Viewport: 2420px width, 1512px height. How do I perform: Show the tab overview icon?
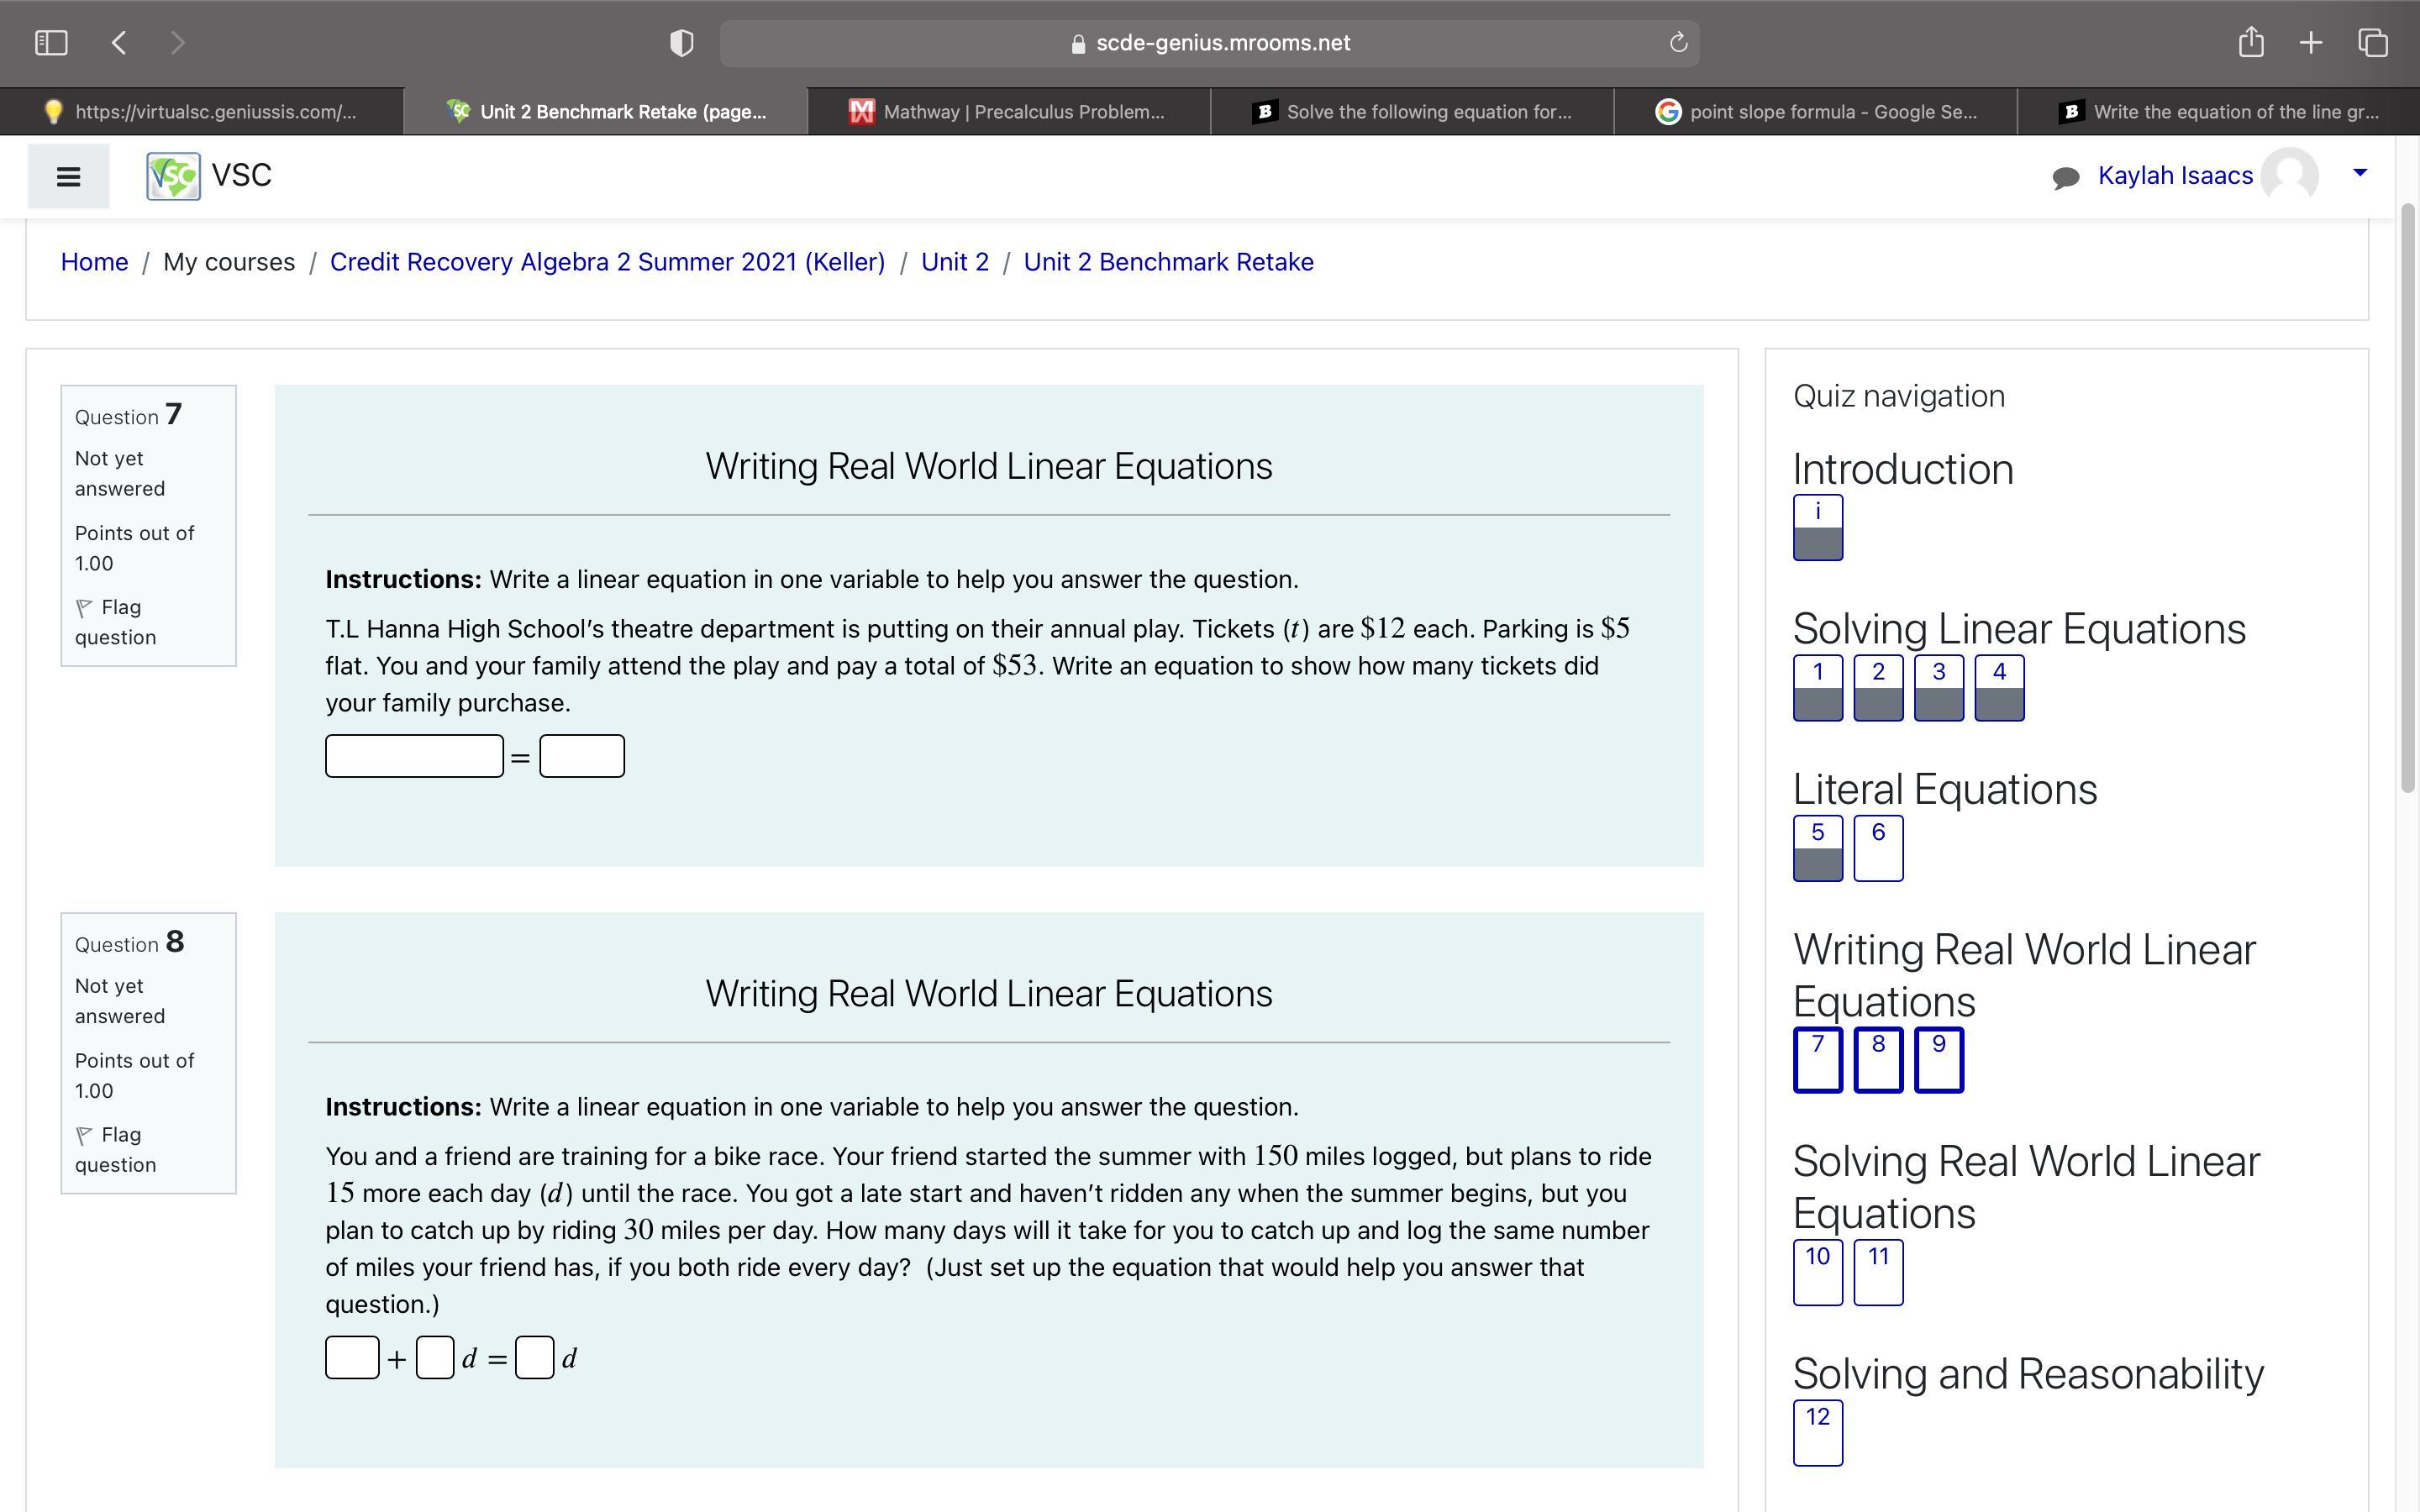(2373, 43)
